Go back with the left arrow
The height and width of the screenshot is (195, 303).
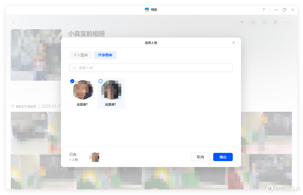pyautogui.click(x=13, y=22)
